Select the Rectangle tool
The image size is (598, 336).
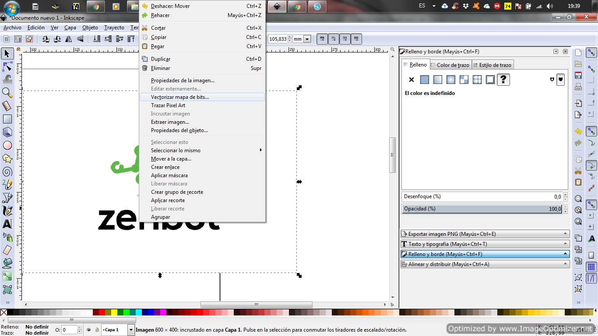tap(7, 119)
